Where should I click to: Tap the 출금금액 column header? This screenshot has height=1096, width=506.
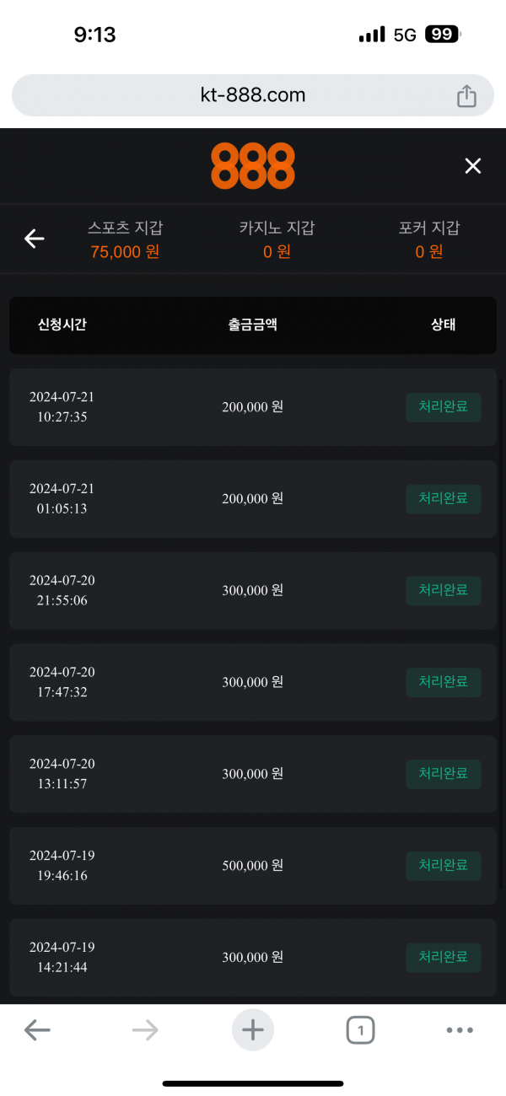252,325
